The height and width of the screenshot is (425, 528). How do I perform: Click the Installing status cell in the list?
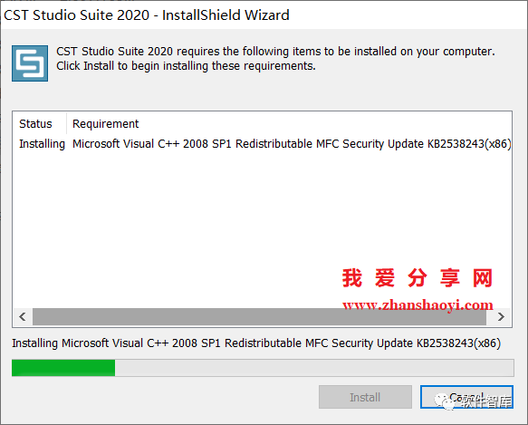point(42,144)
